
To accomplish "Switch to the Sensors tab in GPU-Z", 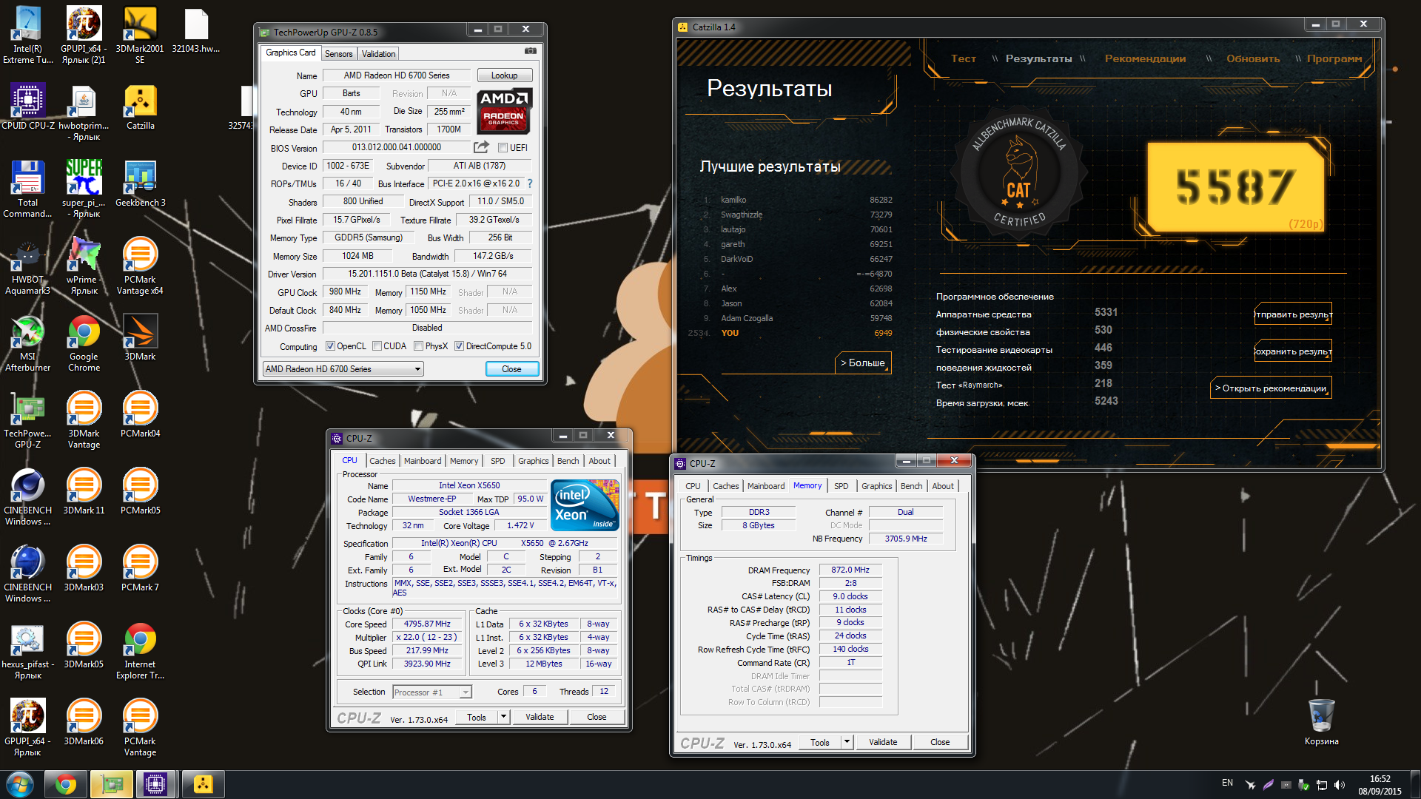I will [x=338, y=54].
